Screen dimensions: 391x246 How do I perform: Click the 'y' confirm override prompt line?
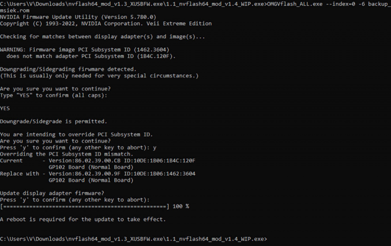[x=78, y=148]
